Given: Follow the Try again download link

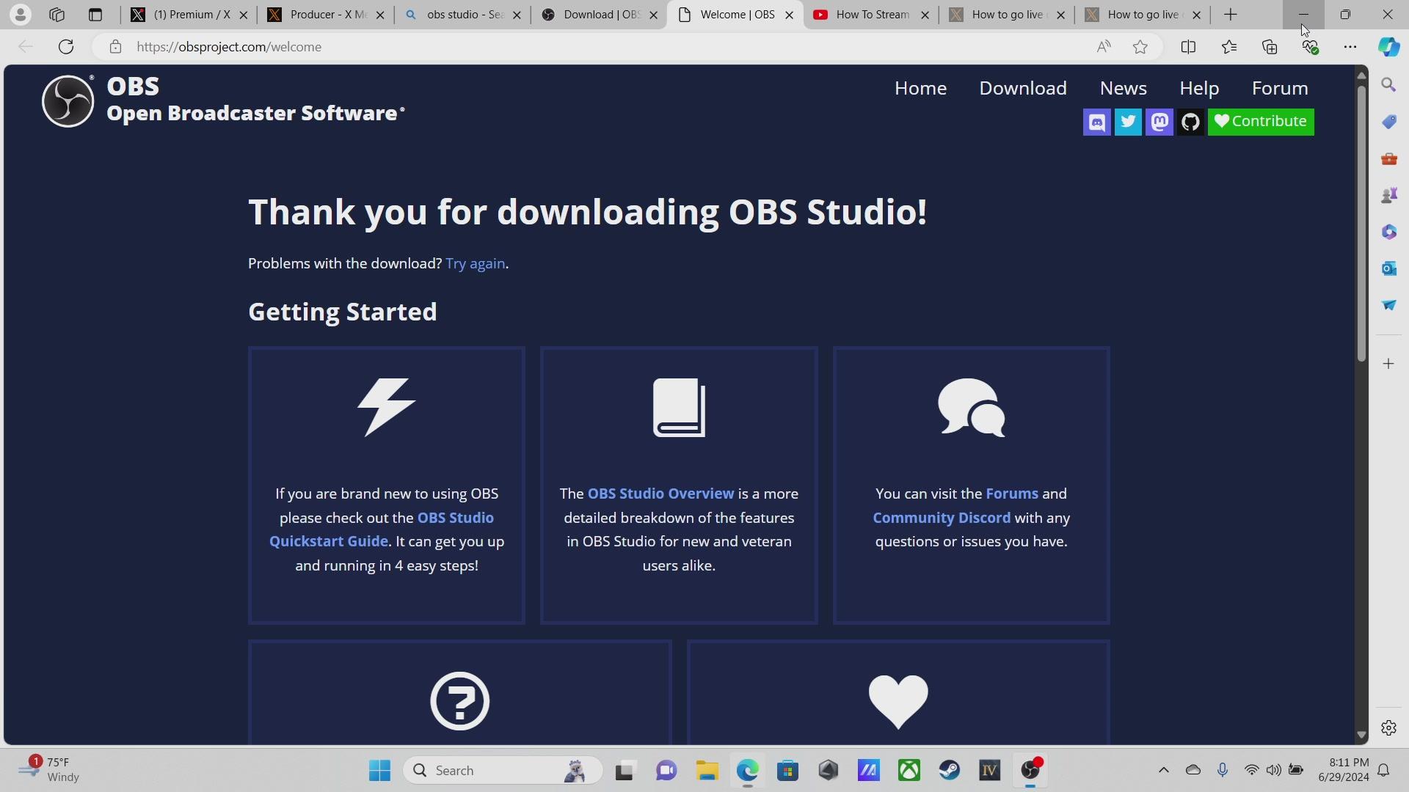Looking at the screenshot, I should 475,264.
